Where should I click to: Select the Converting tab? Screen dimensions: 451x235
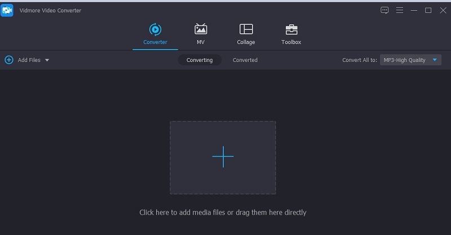200,60
